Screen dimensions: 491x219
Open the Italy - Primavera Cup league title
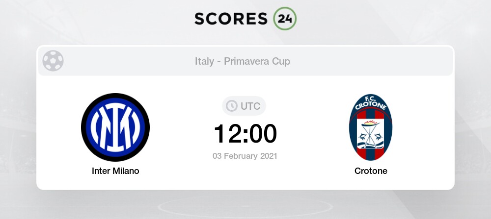[243, 61]
